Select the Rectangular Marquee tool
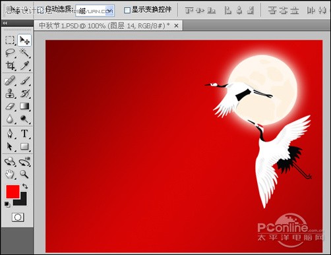Viewport: 331px width, 255px height. click(10, 40)
